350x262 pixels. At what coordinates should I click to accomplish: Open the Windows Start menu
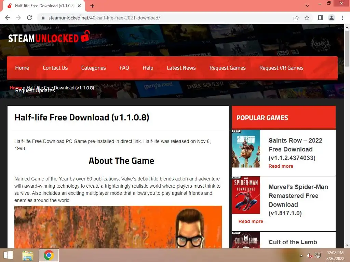click(x=8, y=255)
